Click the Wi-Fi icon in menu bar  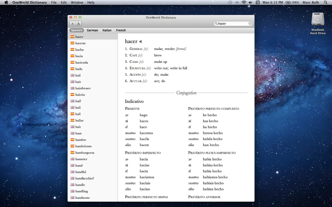coord(244,2)
